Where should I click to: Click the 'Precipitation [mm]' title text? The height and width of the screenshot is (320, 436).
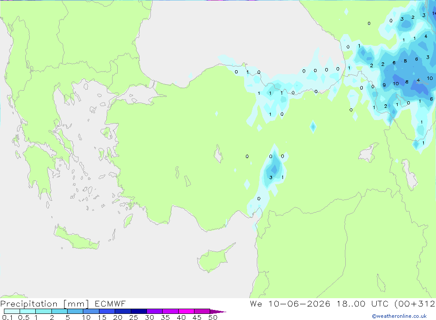coord(44,304)
